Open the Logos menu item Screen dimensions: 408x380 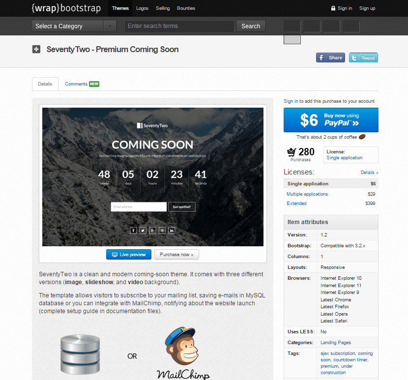[142, 8]
